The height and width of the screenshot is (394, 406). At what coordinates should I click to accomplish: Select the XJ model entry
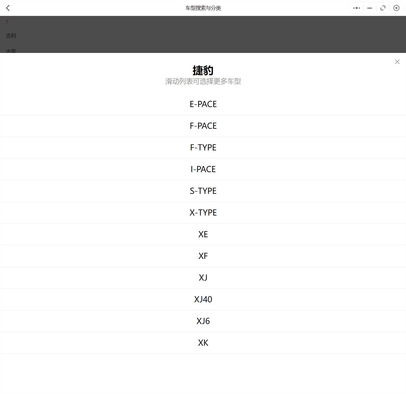pyautogui.click(x=203, y=278)
